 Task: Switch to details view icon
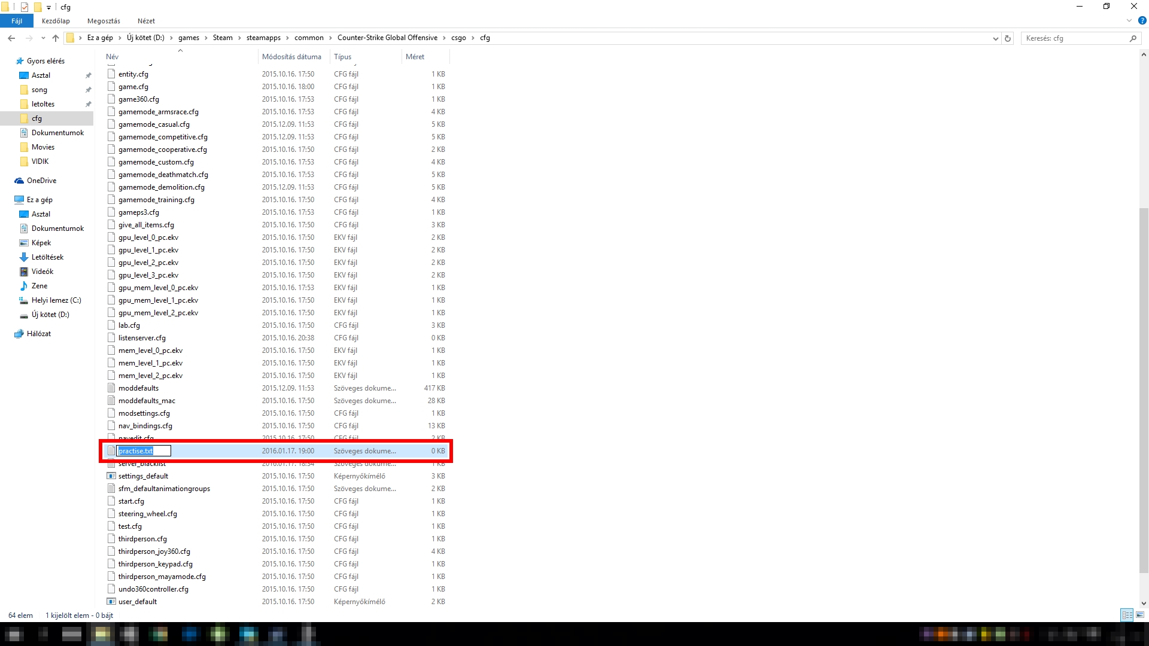1127,615
